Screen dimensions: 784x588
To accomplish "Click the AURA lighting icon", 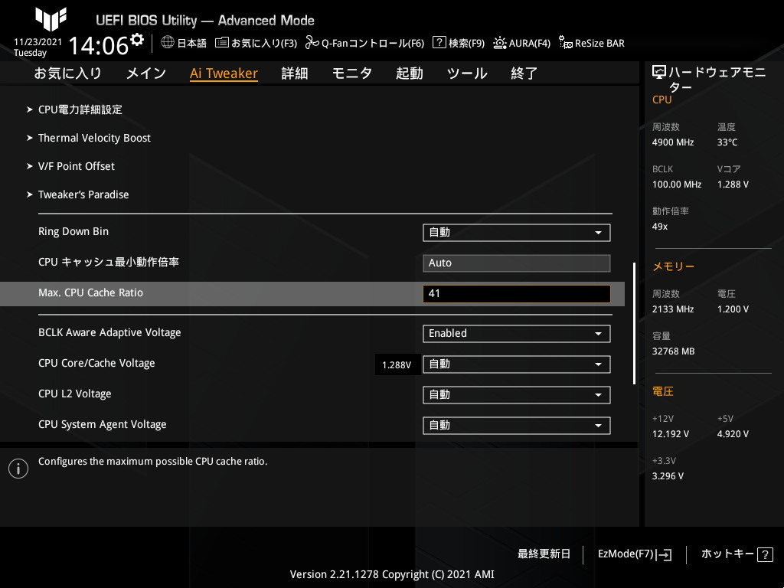I will click(x=499, y=43).
